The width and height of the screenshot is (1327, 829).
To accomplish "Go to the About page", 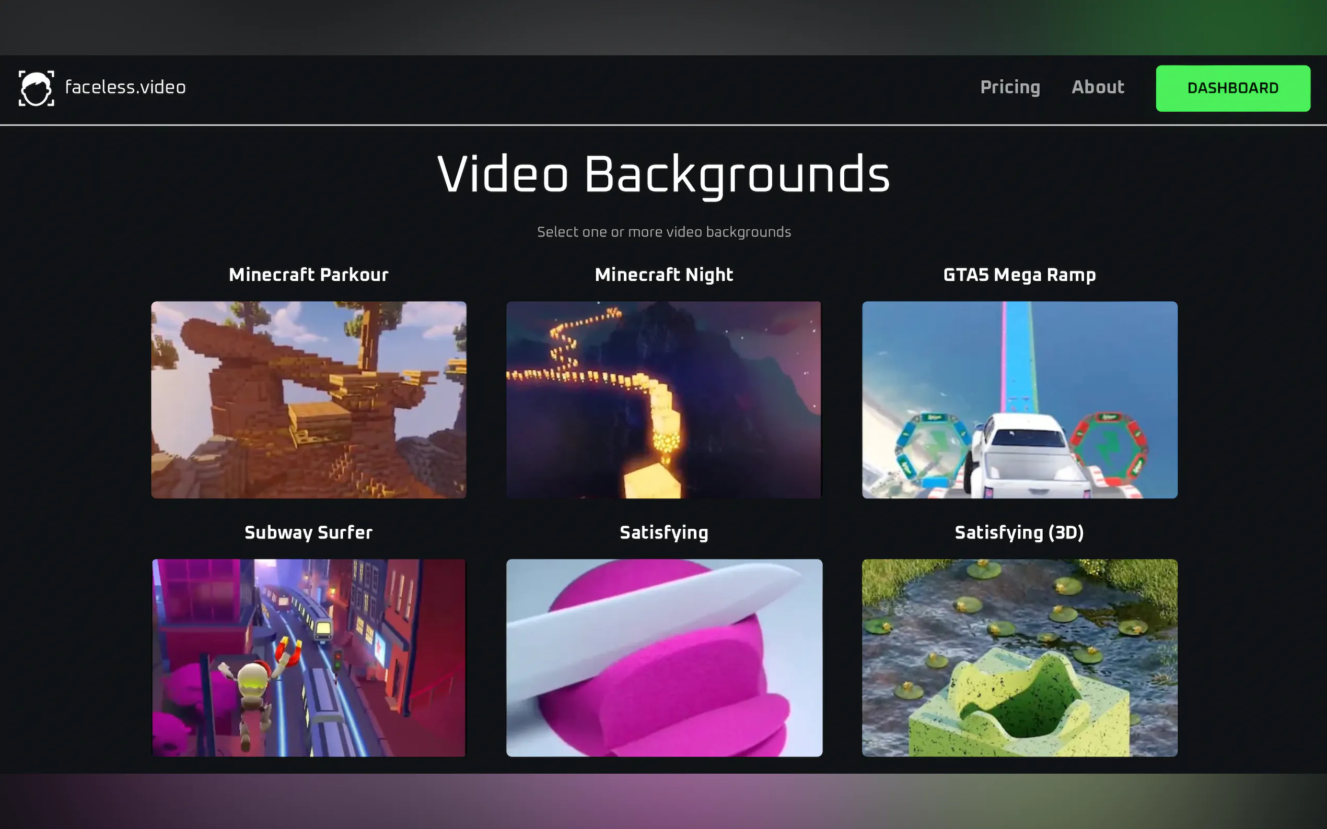I will click(1098, 87).
